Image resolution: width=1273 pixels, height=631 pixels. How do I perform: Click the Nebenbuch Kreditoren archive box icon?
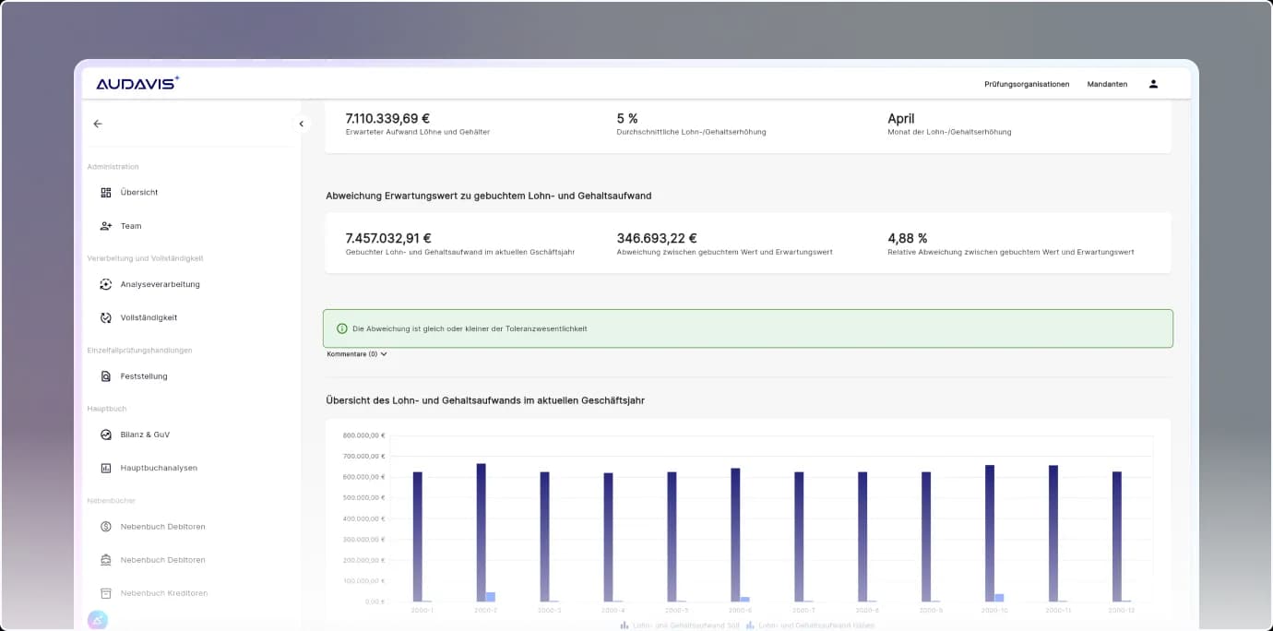[x=106, y=593]
